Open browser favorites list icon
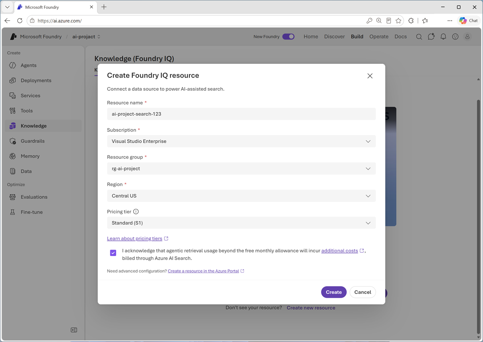483x342 pixels. [x=425, y=20]
